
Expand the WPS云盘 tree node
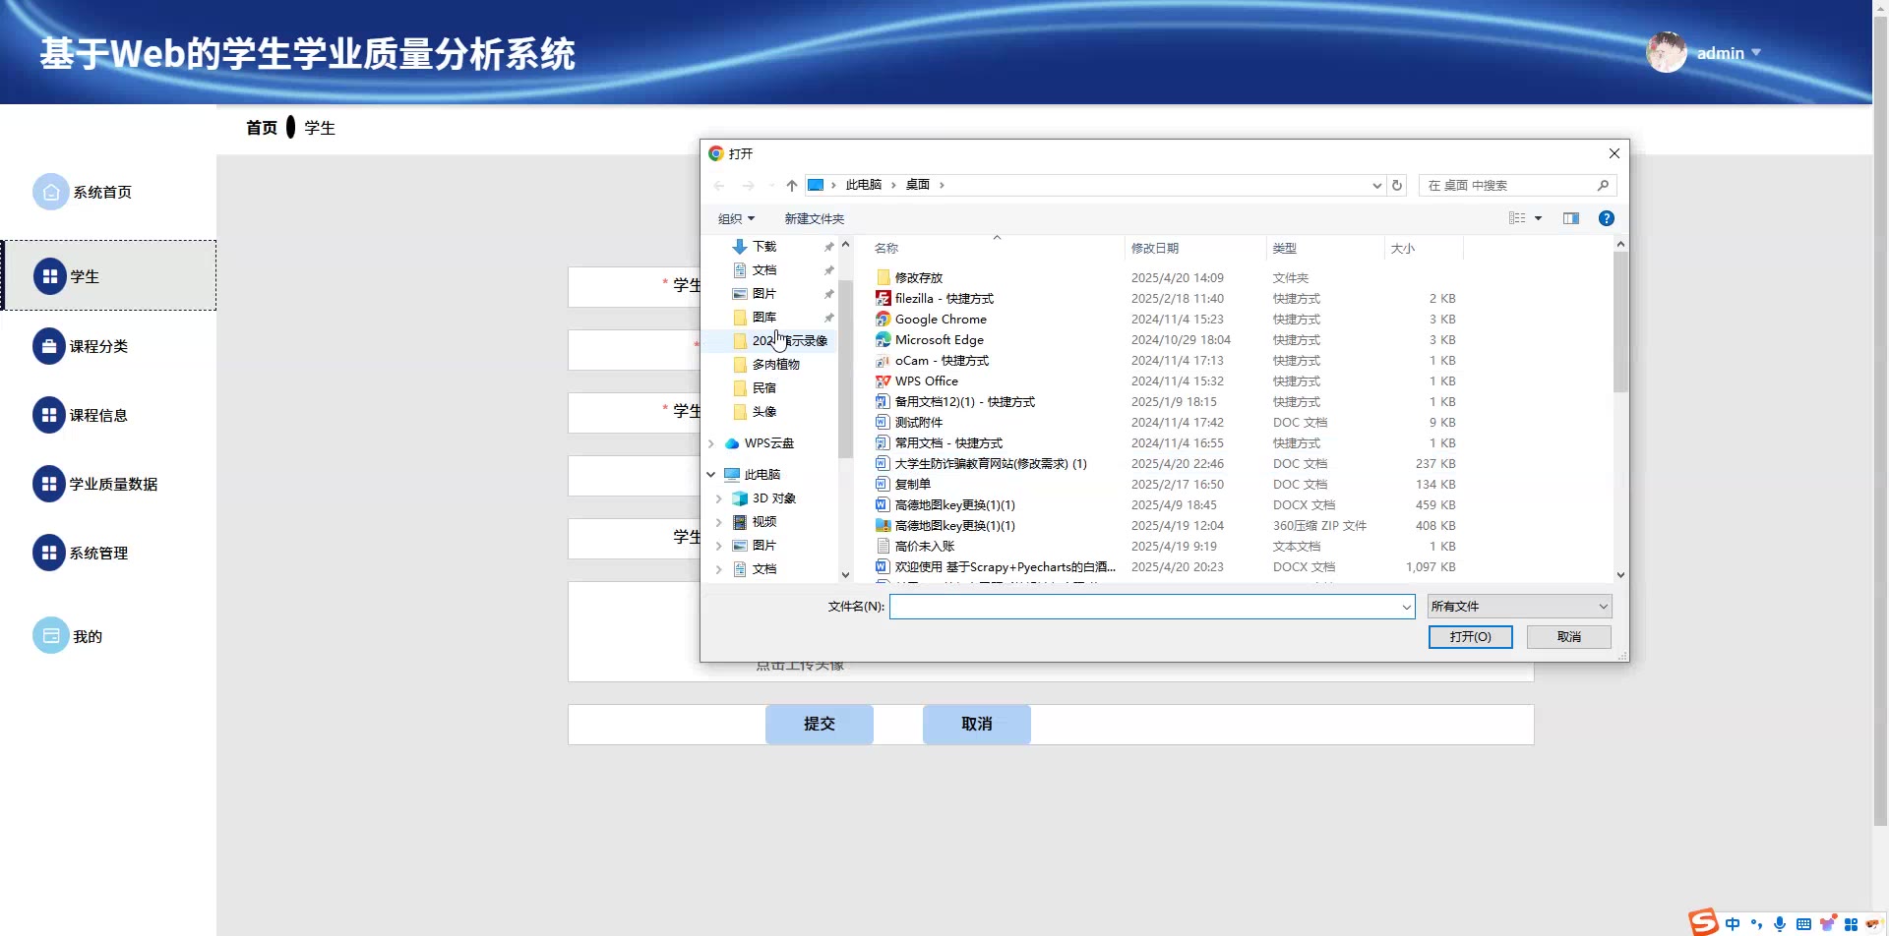click(x=711, y=443)
